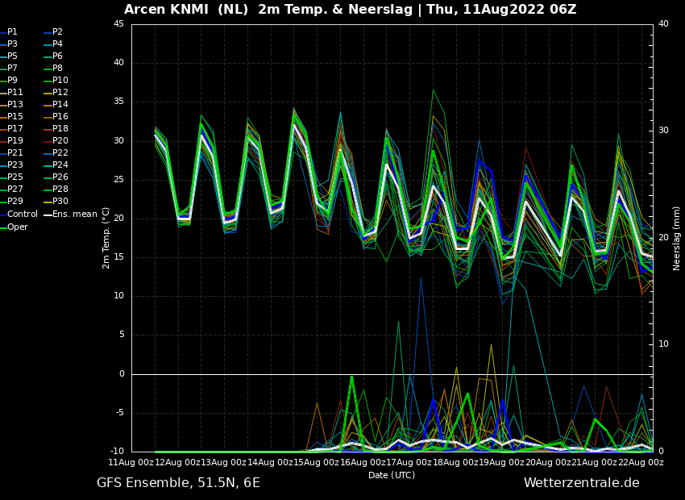685x500 pixels.
Task: Select the P2 legend entry
Action: tap(58, 32)
